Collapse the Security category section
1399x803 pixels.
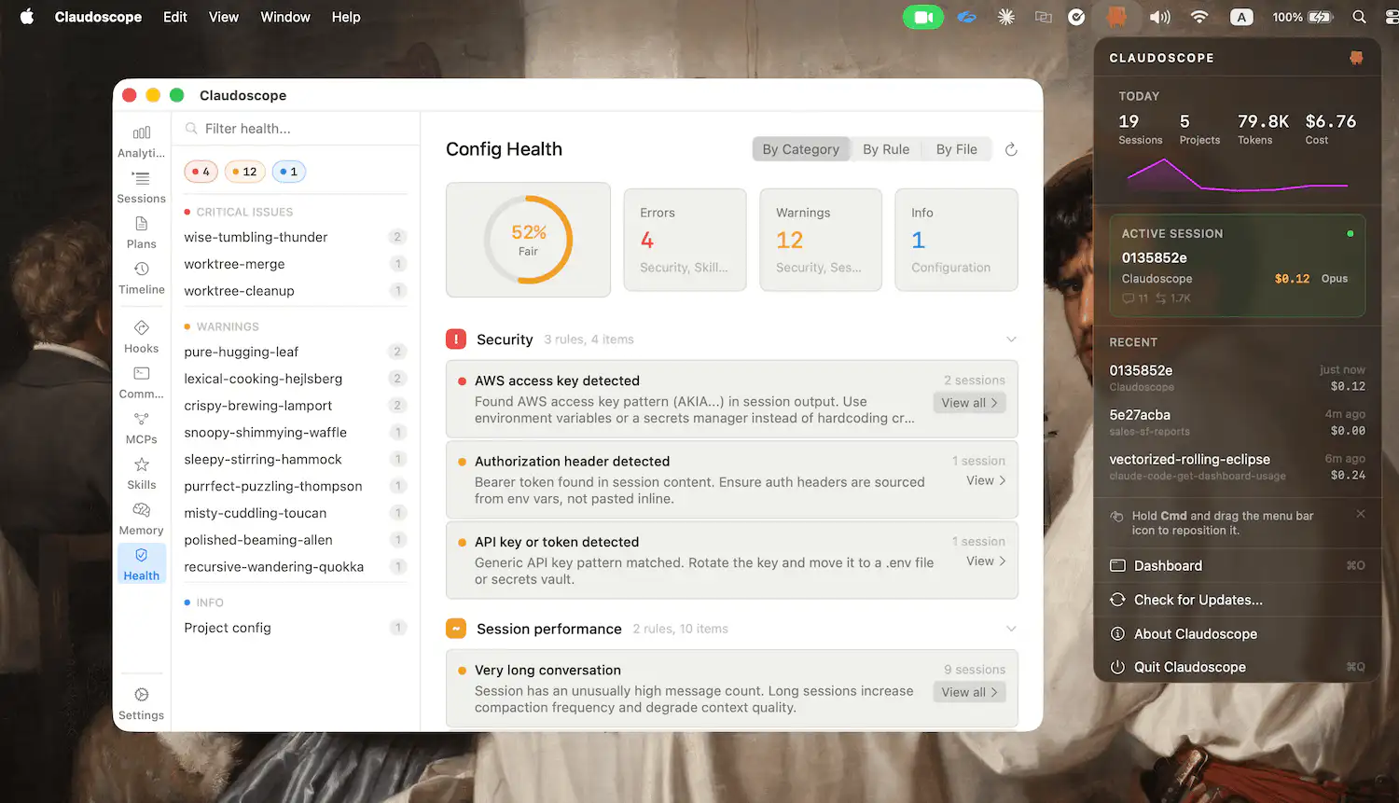click(1011, 339)
